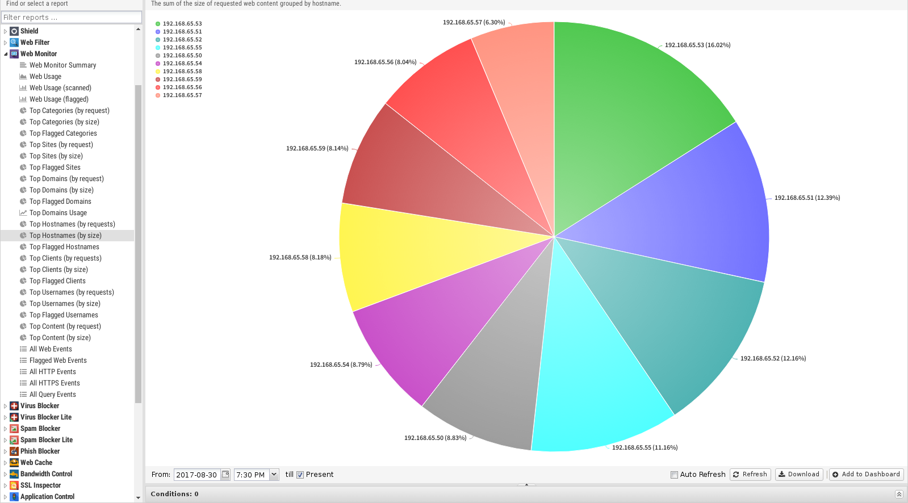Click the Application Control icon
Image resolution: width=908 pixels, height=503 pixels.
coord(14,497)
